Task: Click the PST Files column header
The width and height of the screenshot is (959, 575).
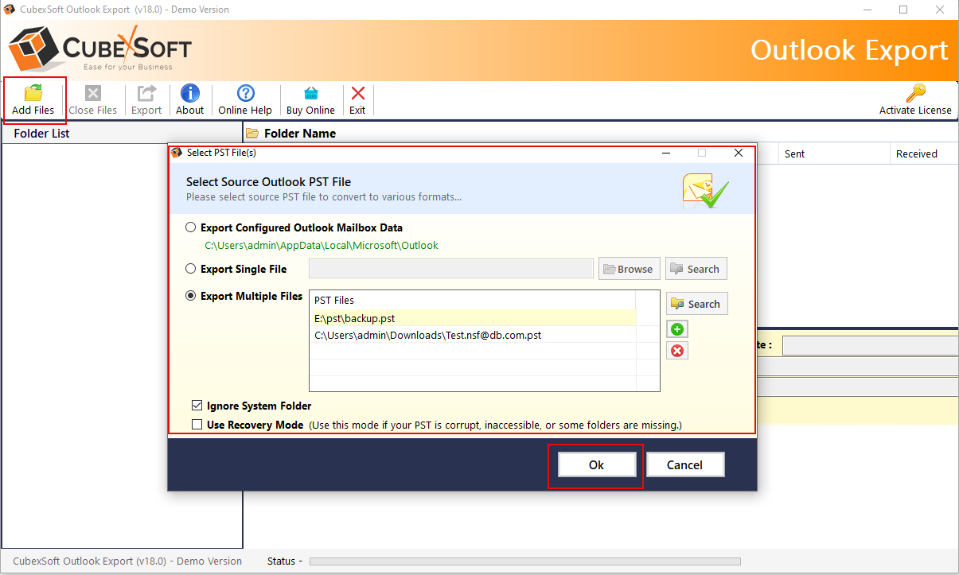Action: (473, 301)
